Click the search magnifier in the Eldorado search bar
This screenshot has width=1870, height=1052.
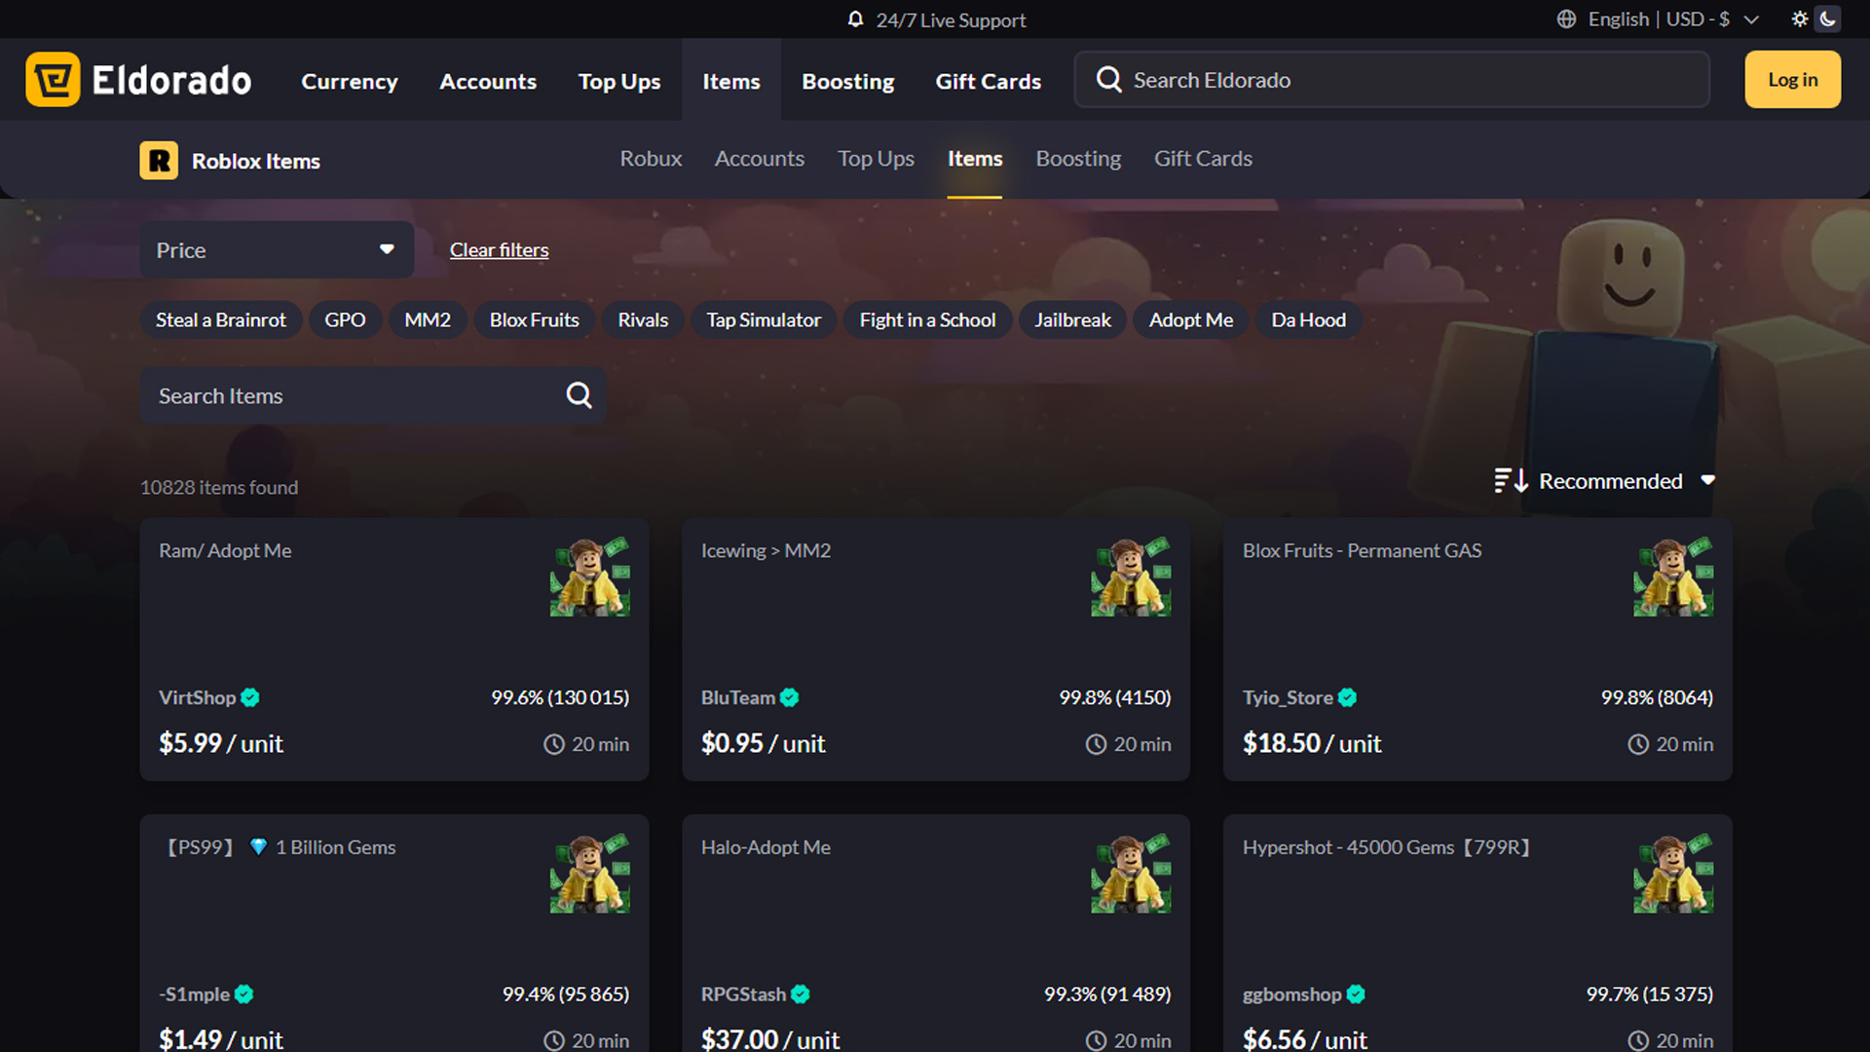pos(1107,80)
